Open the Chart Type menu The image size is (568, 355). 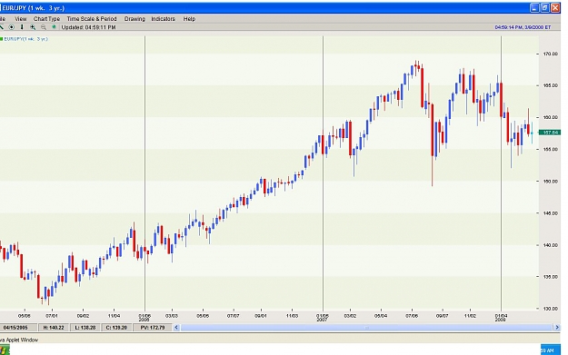pos(46,19)
